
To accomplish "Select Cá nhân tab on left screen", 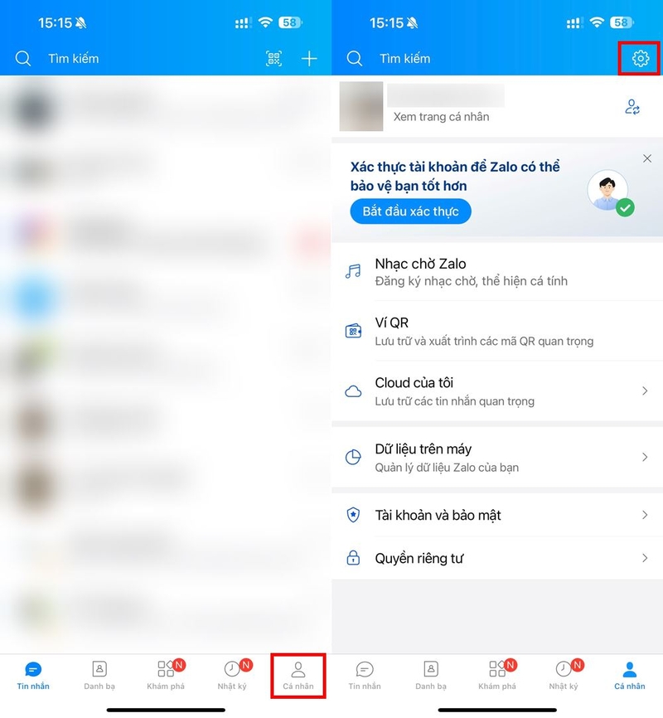I will pyautogui.click(x=298, y=676).
